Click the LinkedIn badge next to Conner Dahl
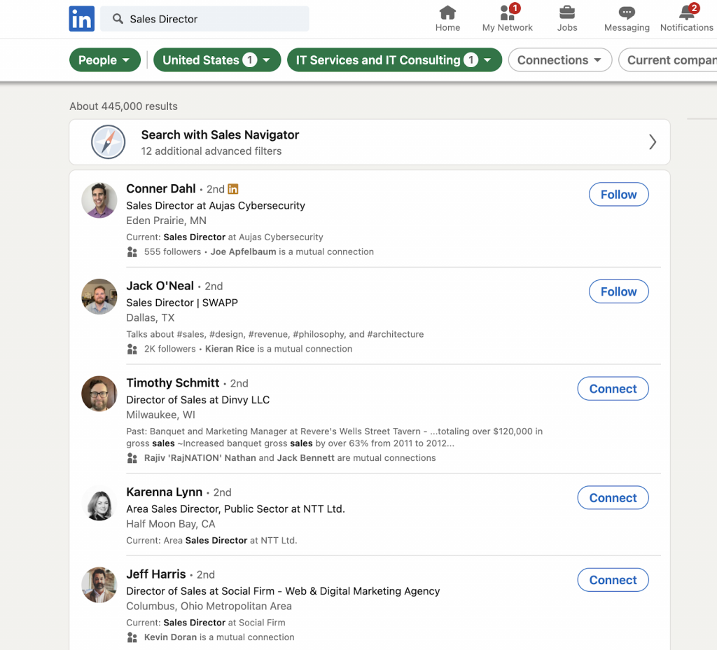The width and height of the screenshot is (717, 650). 232,188
